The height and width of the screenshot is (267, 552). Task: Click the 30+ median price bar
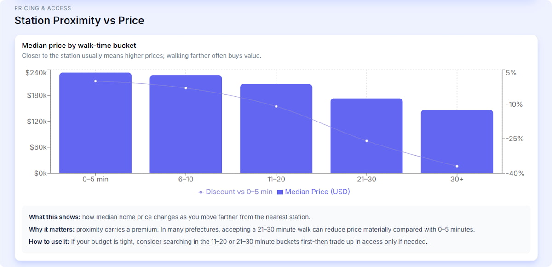click(457, 143)
